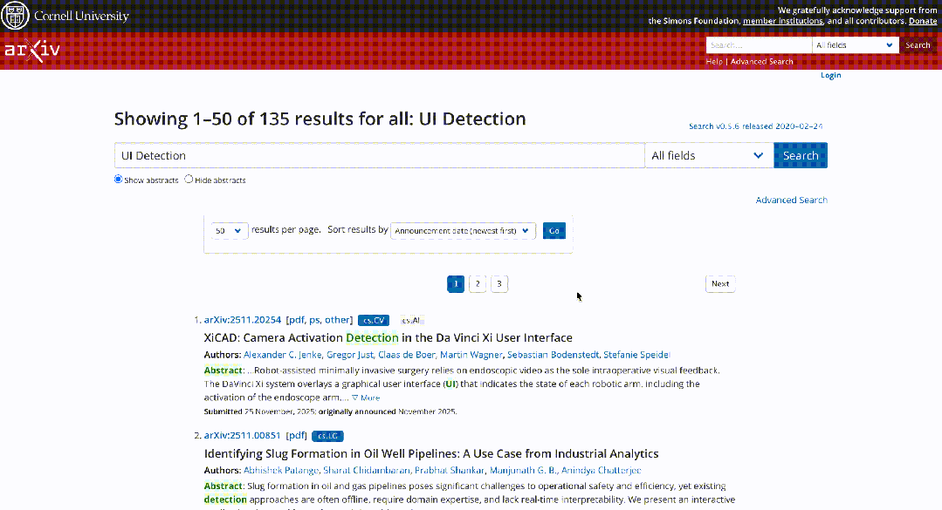Open the header All fields dropdown
Image resolution: width=942 pixels, height=510 pixels.
coord(855,45)
